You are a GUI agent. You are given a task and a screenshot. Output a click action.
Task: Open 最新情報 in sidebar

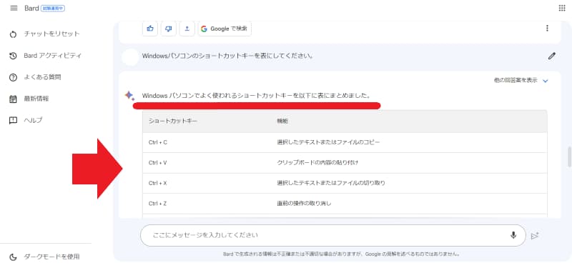(x=36, y=99)
